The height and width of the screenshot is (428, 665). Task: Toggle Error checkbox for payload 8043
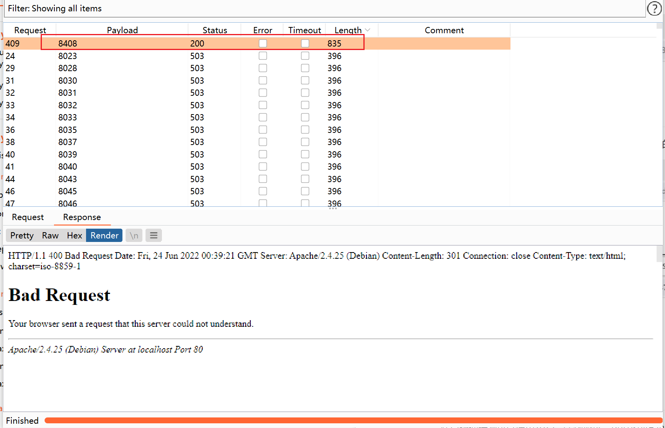point(263,179)
